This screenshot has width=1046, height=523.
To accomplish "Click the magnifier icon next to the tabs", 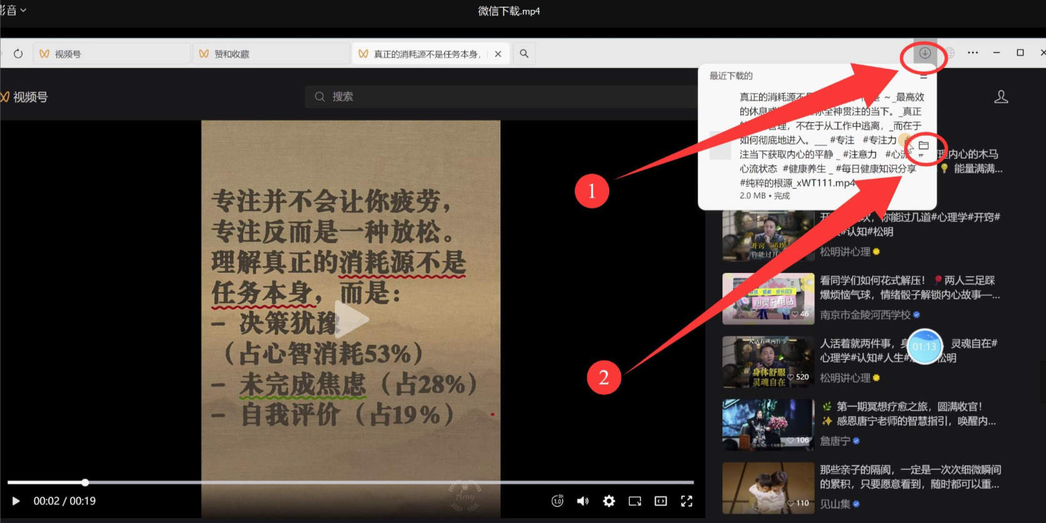I will tap(524, 54).
